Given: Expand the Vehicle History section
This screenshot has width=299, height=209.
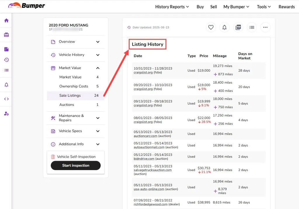Looking at the screenshot, I should (76, 55).
